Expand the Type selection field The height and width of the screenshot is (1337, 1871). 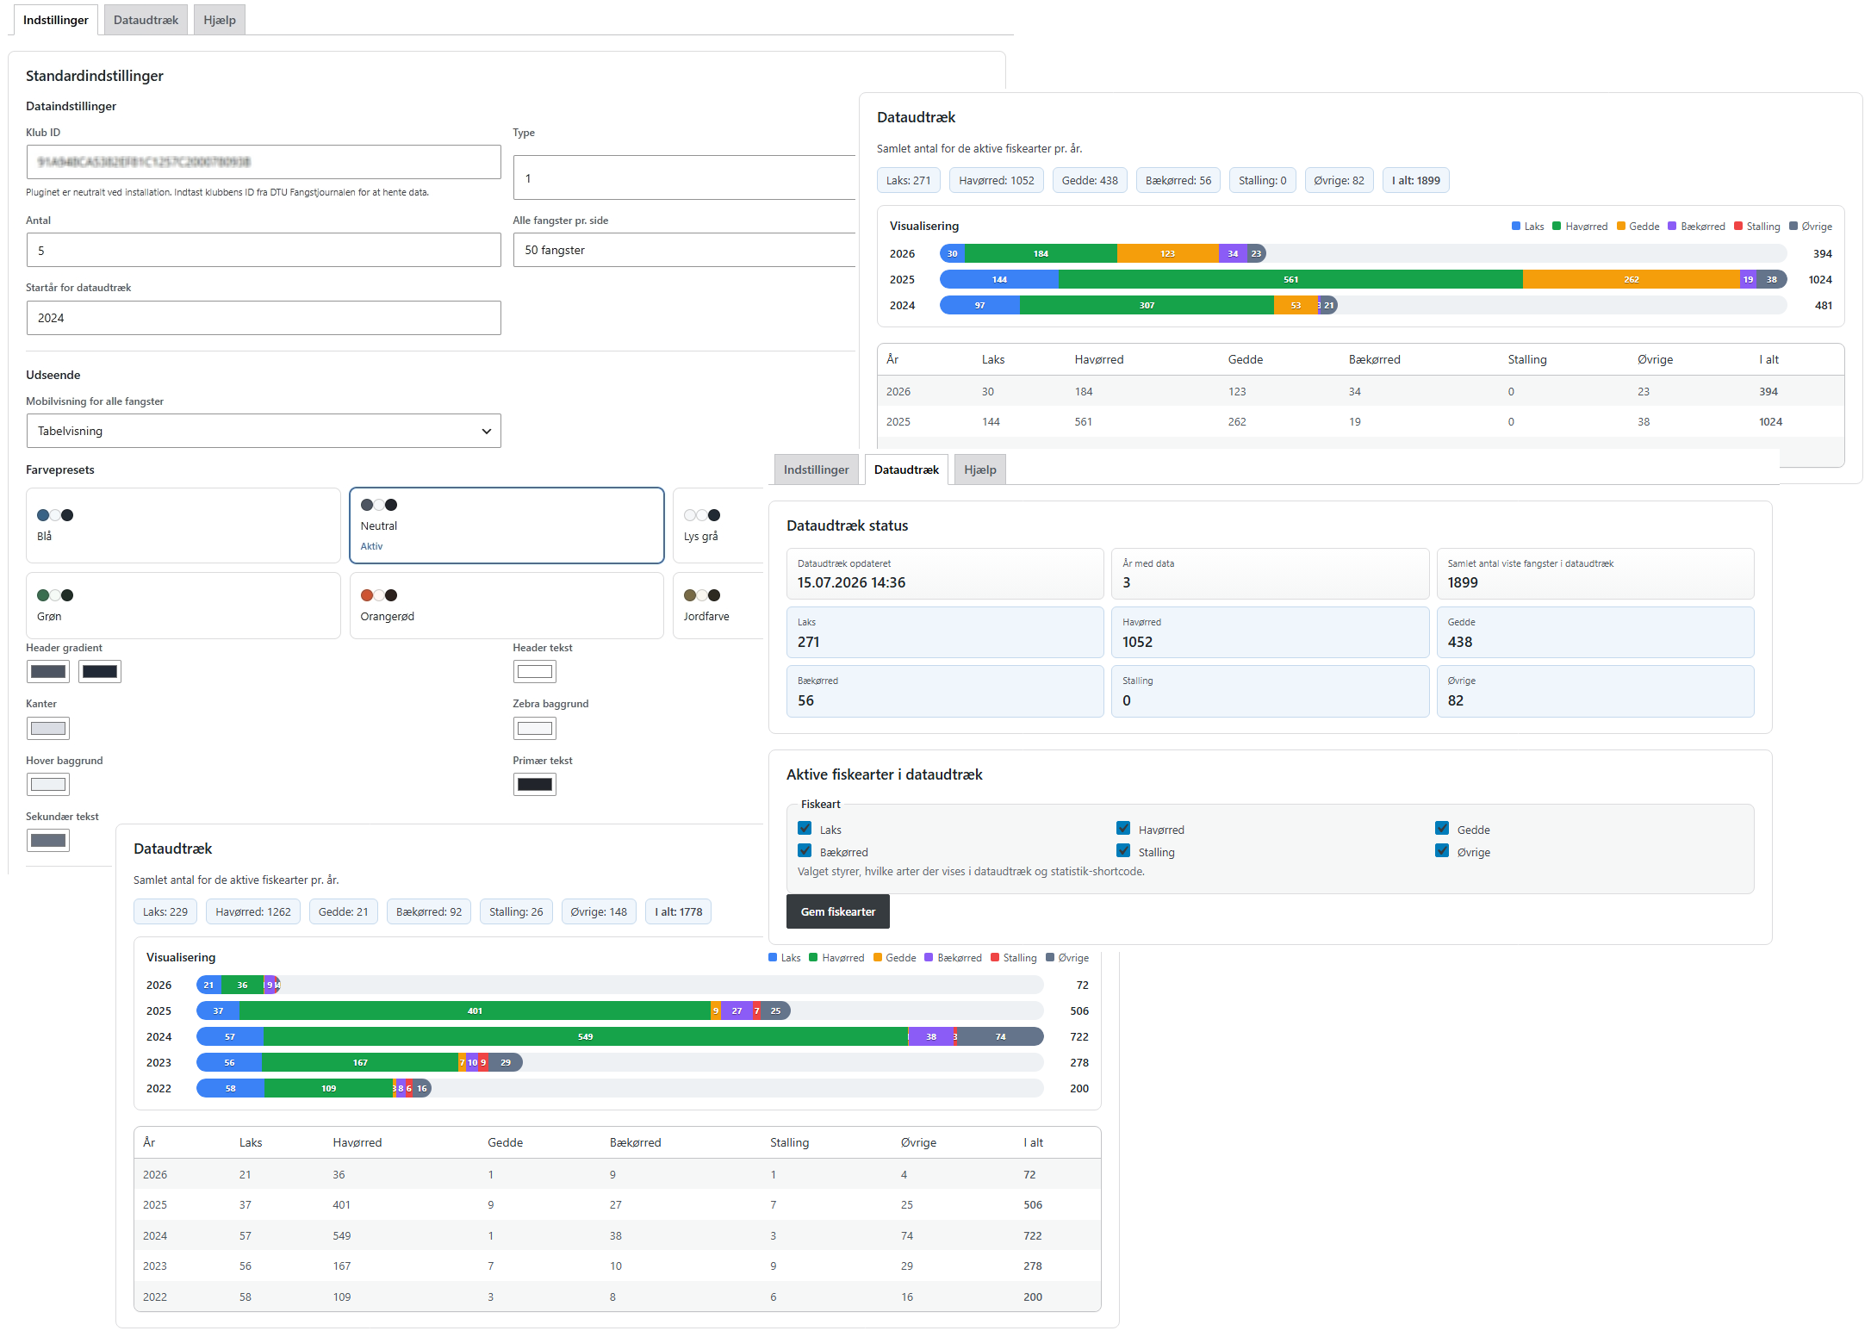click(685, 178)
